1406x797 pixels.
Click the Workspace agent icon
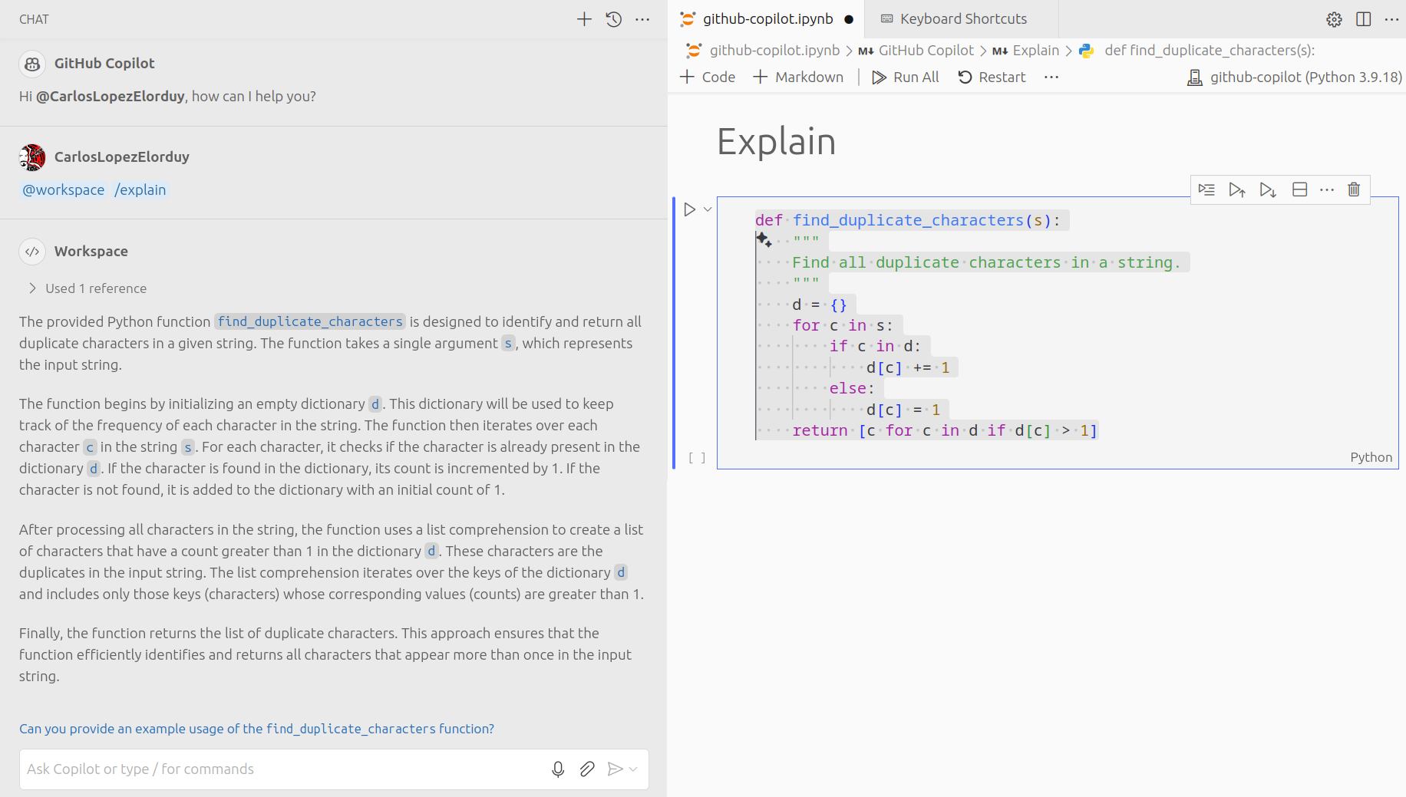click(x=32, y=252)
